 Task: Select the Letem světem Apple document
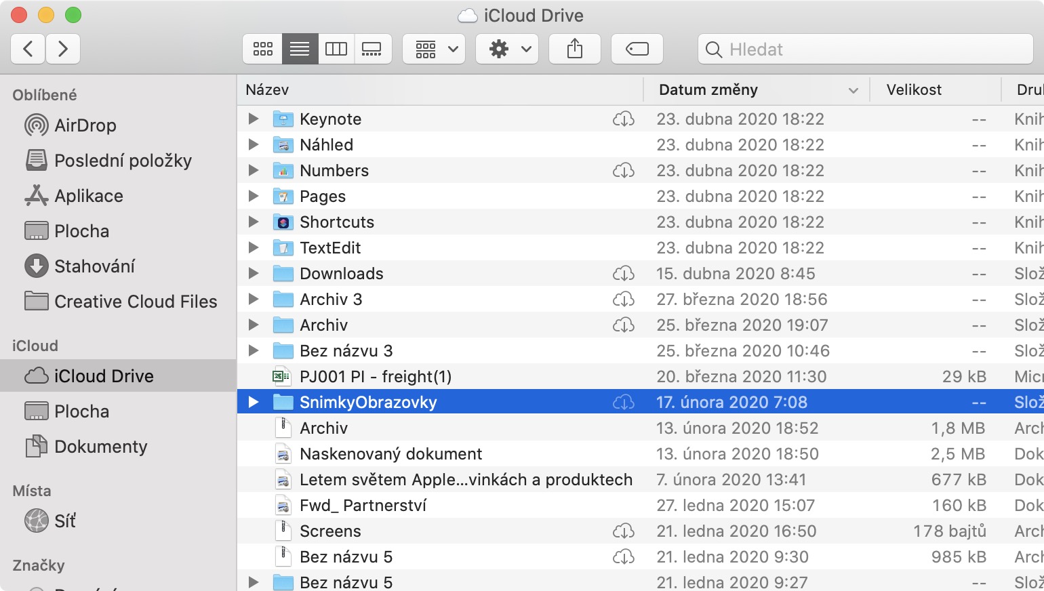click(x=641, y=479)
